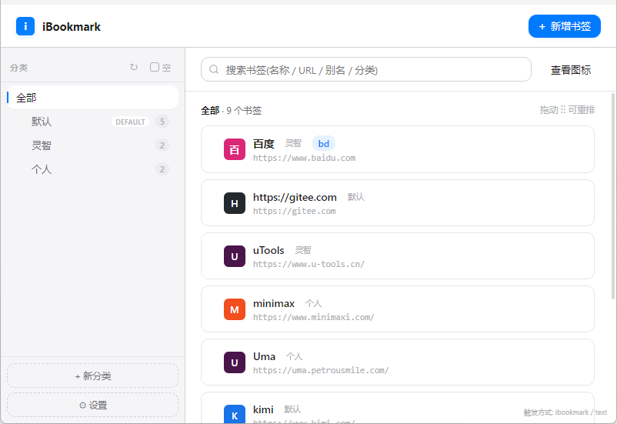Click the 查看图标 button
Image resolution: width=617 pixels, height=424 pixels.
571,70
